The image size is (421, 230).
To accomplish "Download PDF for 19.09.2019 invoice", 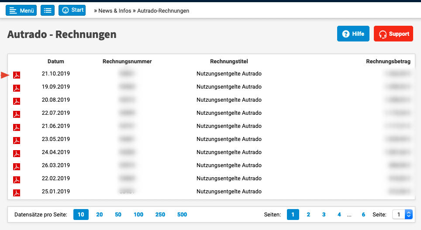I will 17,89.
